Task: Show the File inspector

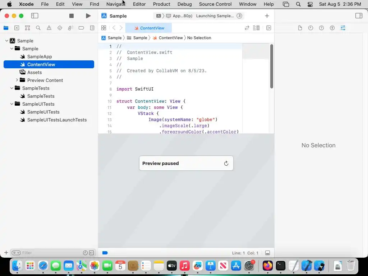Action: point(300,28)
